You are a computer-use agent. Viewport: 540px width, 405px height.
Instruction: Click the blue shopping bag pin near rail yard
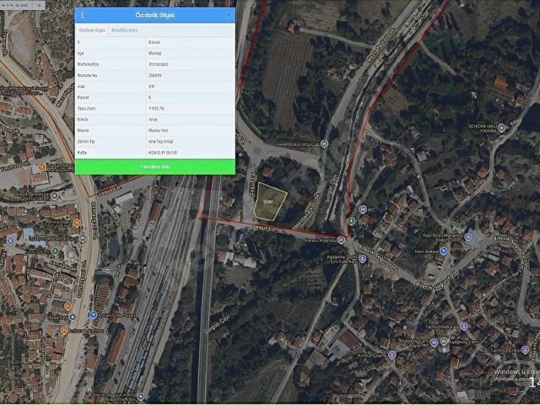pos(93,315)
